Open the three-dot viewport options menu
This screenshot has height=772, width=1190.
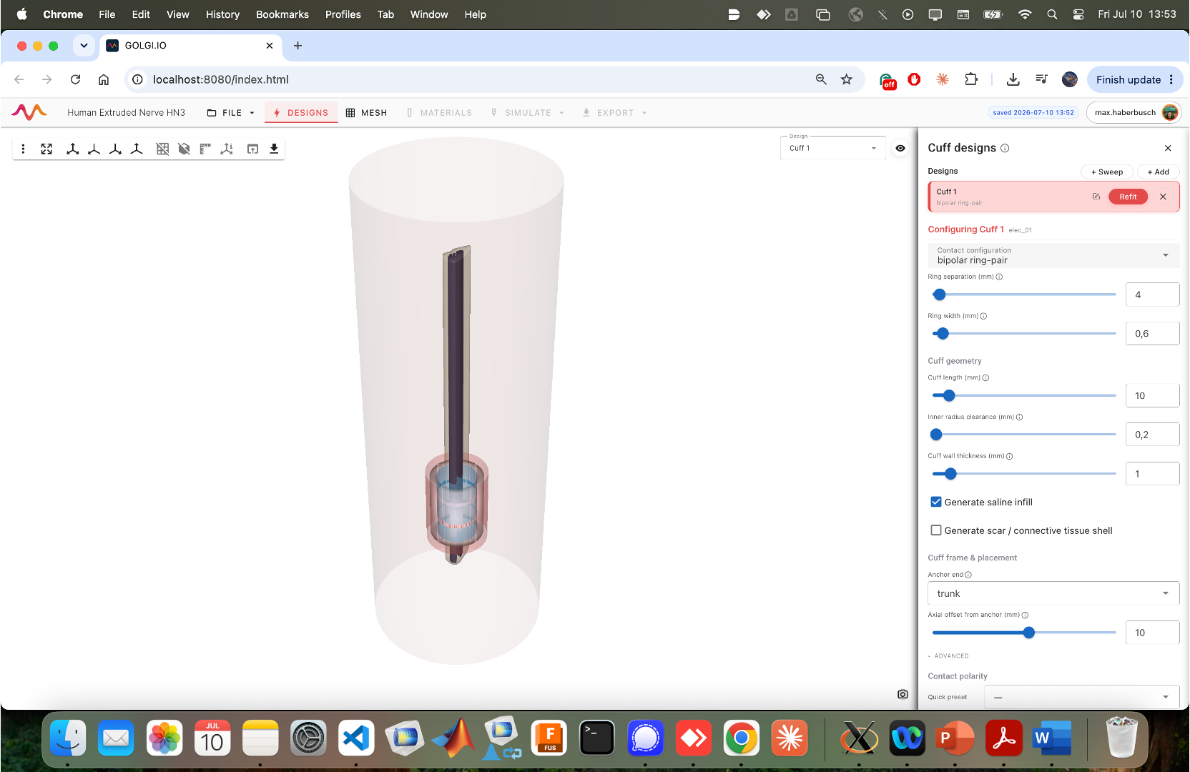[x=24, y=149]
